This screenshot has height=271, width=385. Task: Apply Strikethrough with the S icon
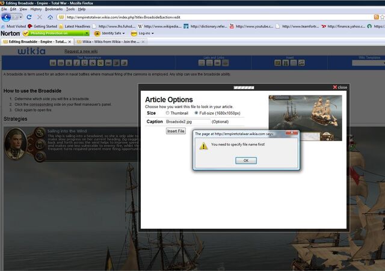[x=93, y=63]
